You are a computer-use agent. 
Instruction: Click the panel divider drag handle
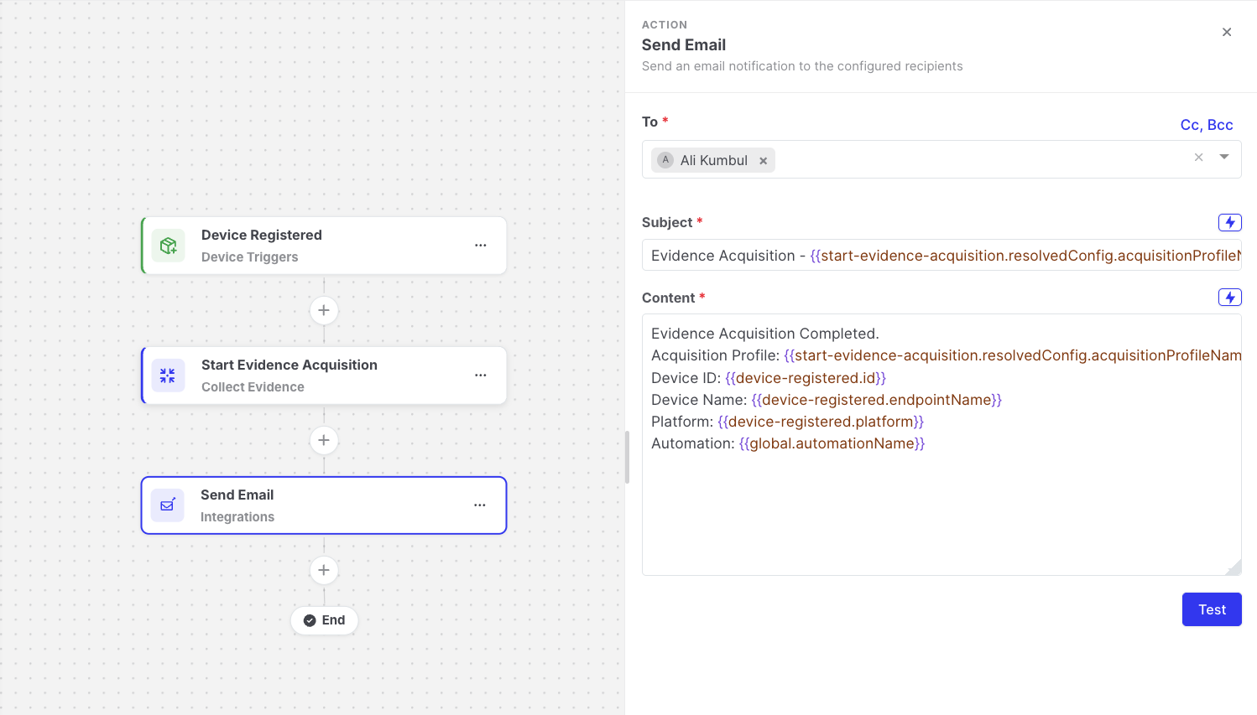pos(627,458)
